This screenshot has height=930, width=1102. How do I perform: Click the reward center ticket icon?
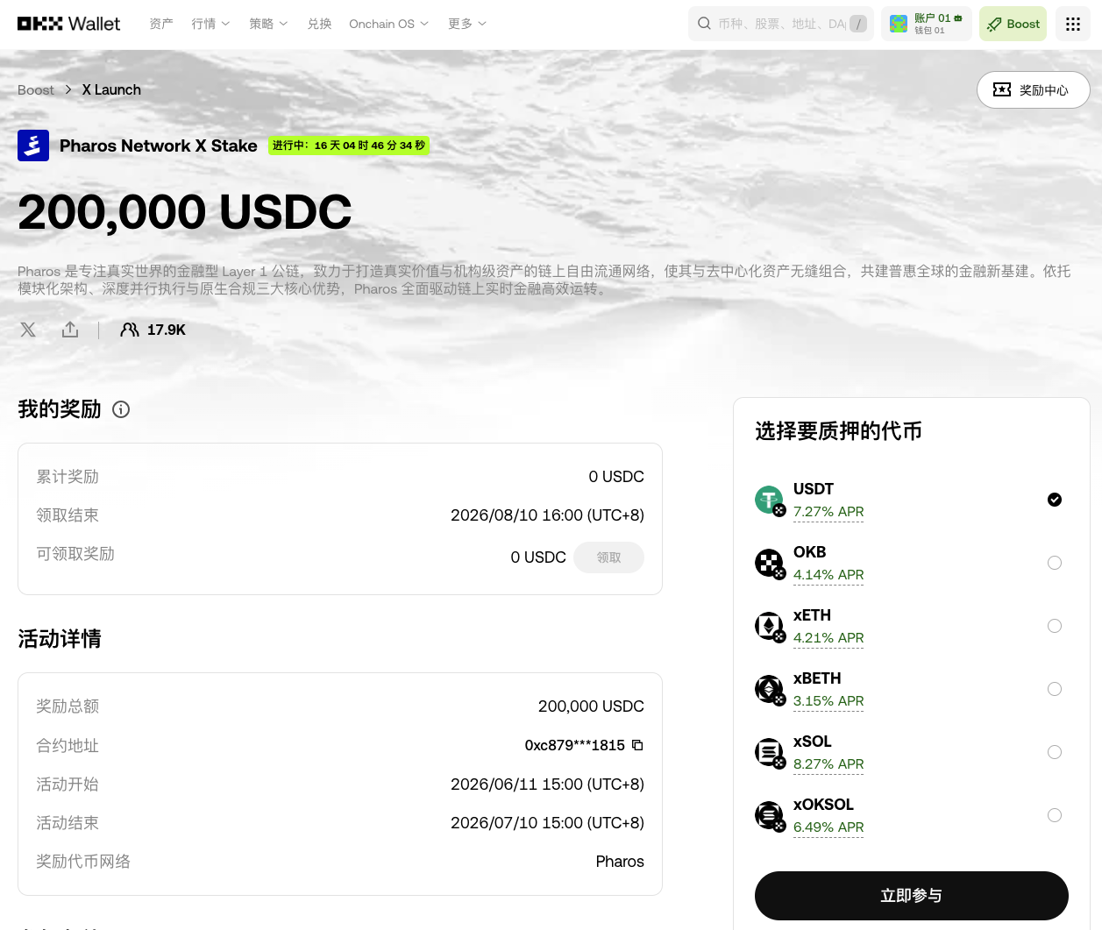tap(1002, 89)
